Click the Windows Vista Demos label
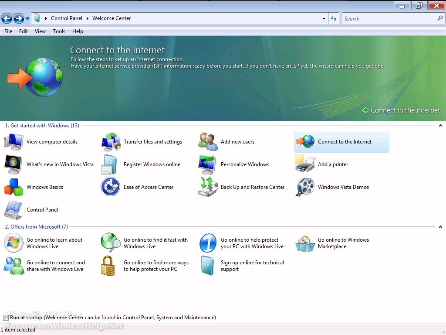The image size is (446, 335). [x=343, y=187]
